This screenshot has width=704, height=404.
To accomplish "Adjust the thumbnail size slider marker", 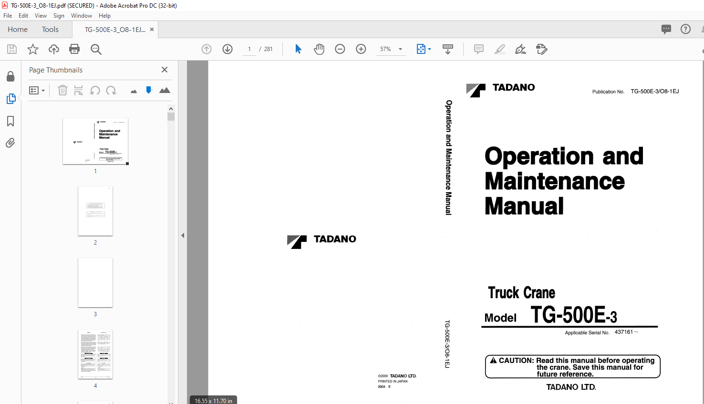I will coord(149,90).
